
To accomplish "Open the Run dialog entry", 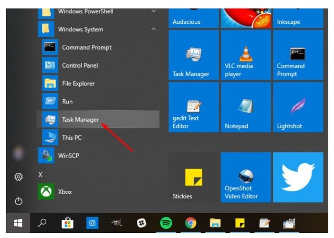I will [x=98, y=101].
